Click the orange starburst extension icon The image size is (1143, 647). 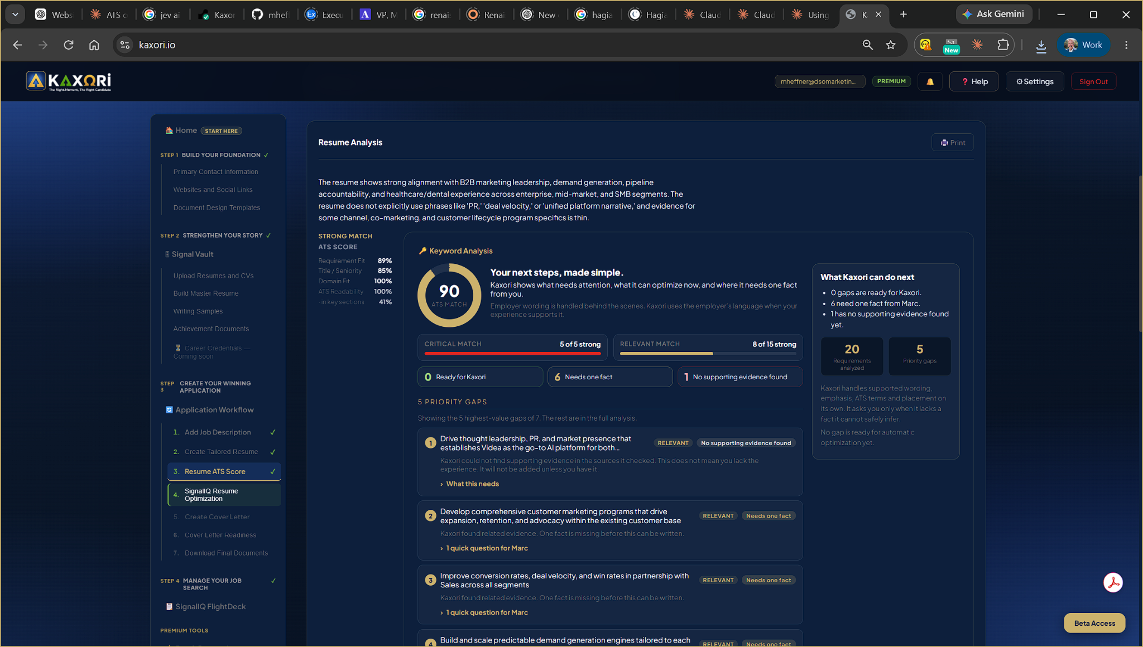(x=977, y=45)
